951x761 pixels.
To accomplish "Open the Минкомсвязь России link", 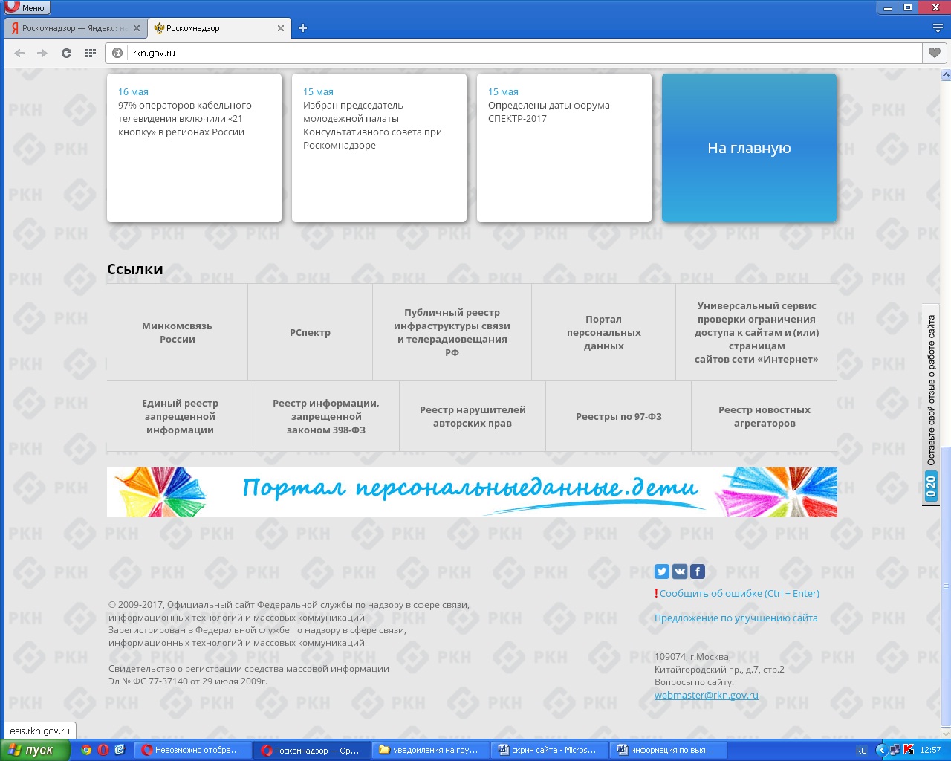I will 177,332.
